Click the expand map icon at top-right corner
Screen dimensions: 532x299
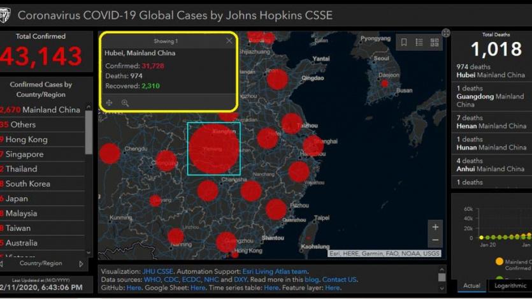click(446, 33)
